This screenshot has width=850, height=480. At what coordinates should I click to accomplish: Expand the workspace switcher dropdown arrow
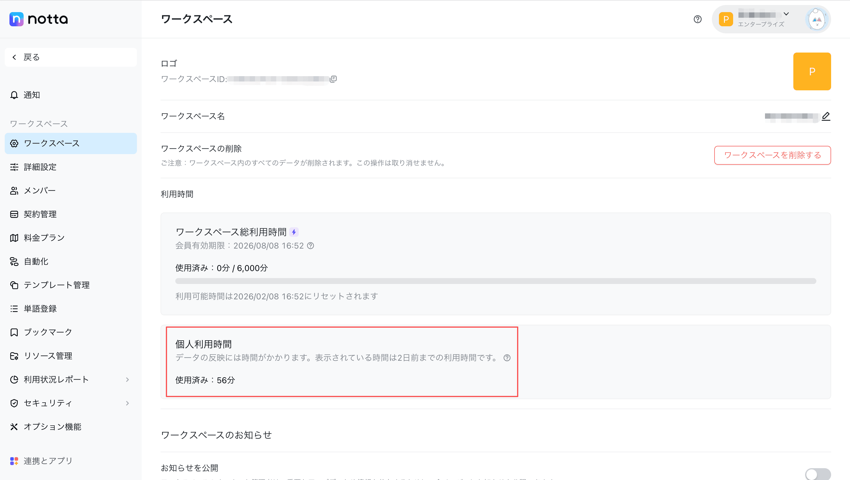click(x=786, y=14)
